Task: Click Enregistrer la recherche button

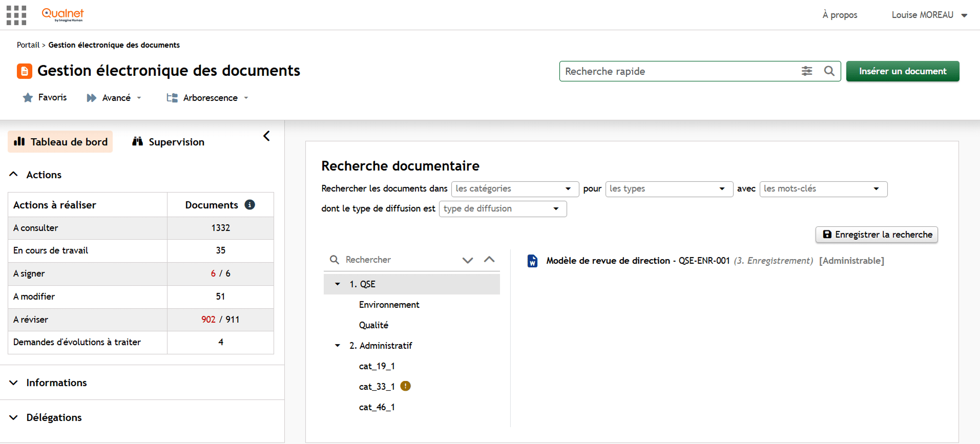Action: [877, 235]
